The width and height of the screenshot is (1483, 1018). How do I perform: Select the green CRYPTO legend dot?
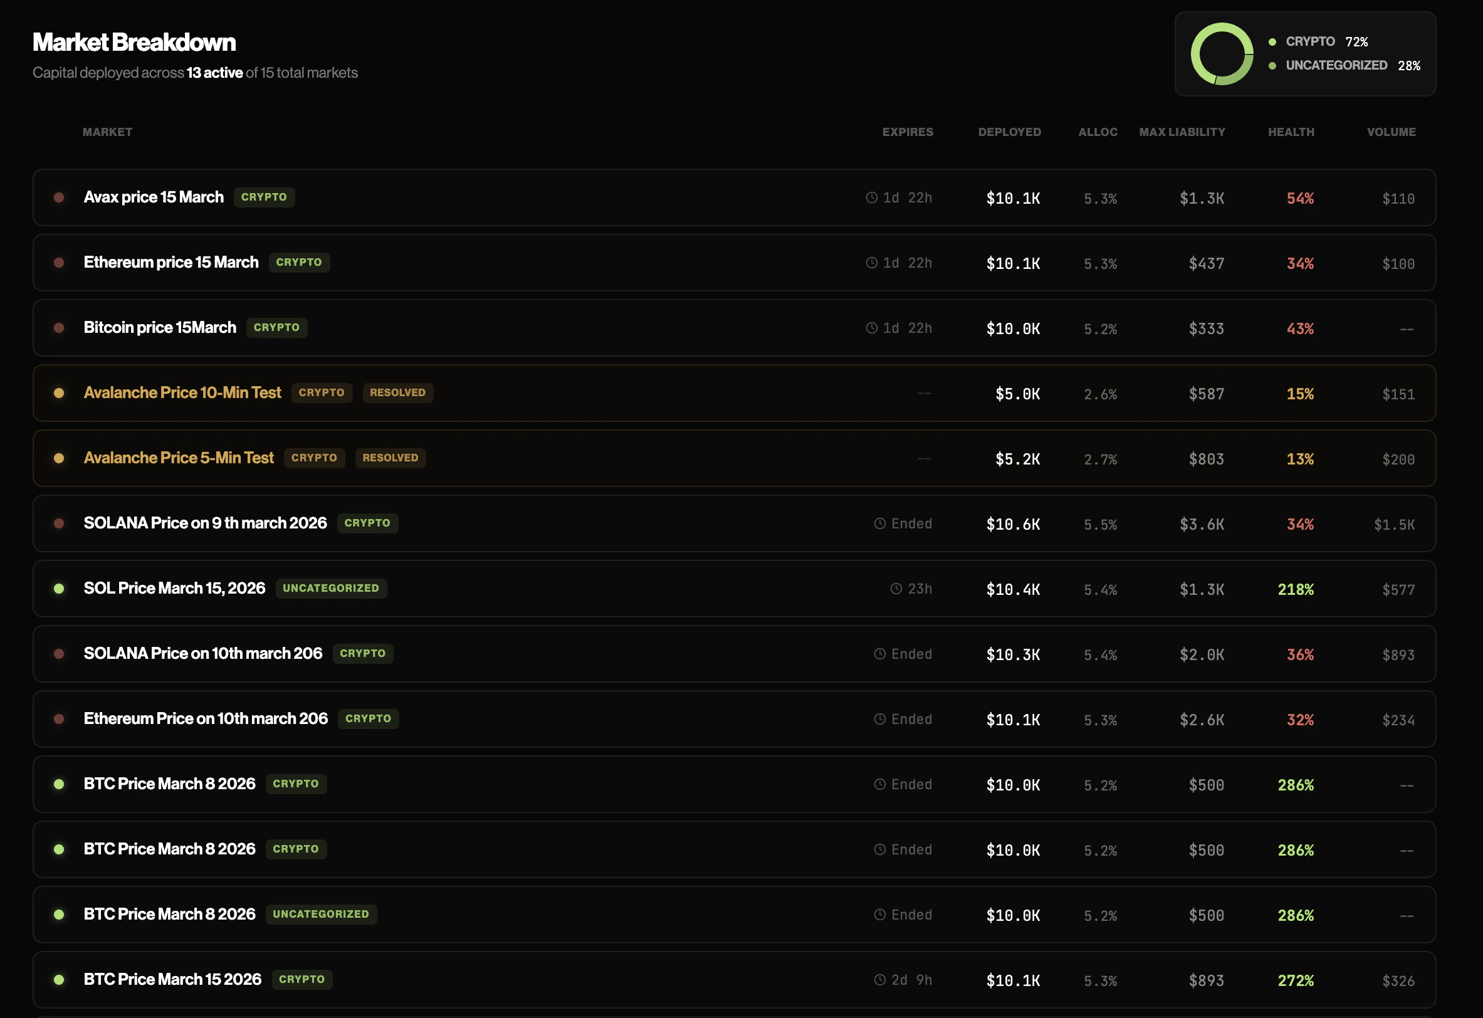point(1274,41)
